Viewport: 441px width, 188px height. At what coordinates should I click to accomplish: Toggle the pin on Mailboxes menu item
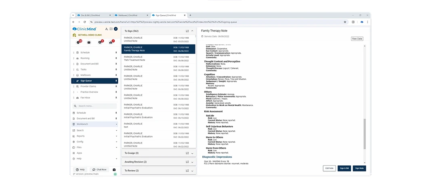pos(116,75)
